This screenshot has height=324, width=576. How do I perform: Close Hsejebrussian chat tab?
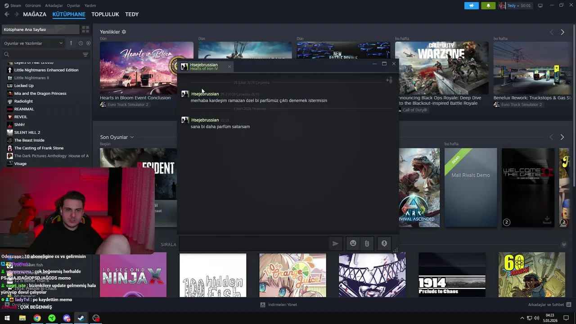(x=229, y=67)
